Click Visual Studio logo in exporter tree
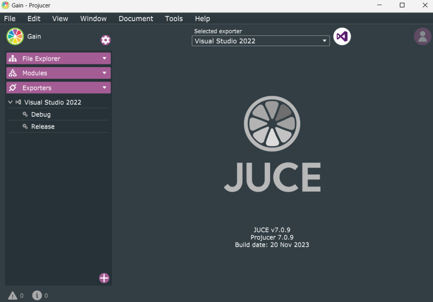Screen dimensions: 433x302 [18, 102]
